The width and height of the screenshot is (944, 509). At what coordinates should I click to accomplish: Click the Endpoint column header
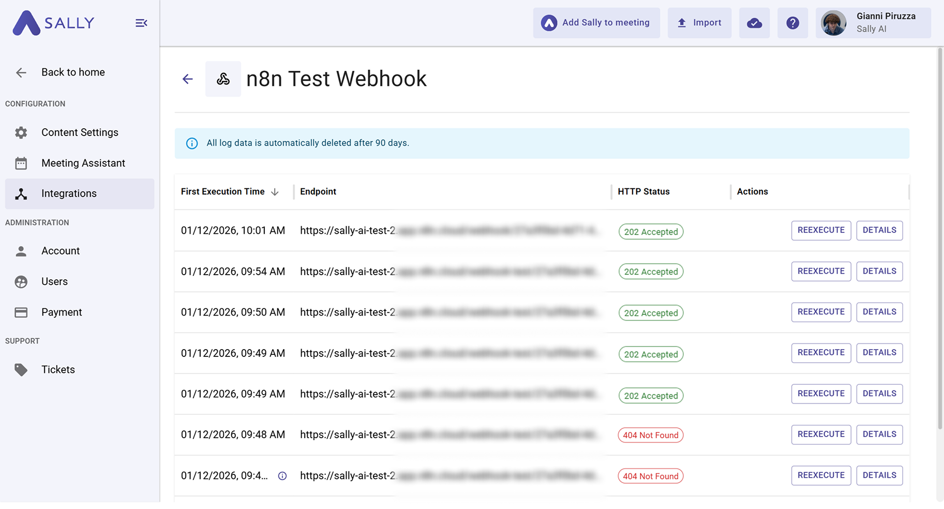point(318,191)
